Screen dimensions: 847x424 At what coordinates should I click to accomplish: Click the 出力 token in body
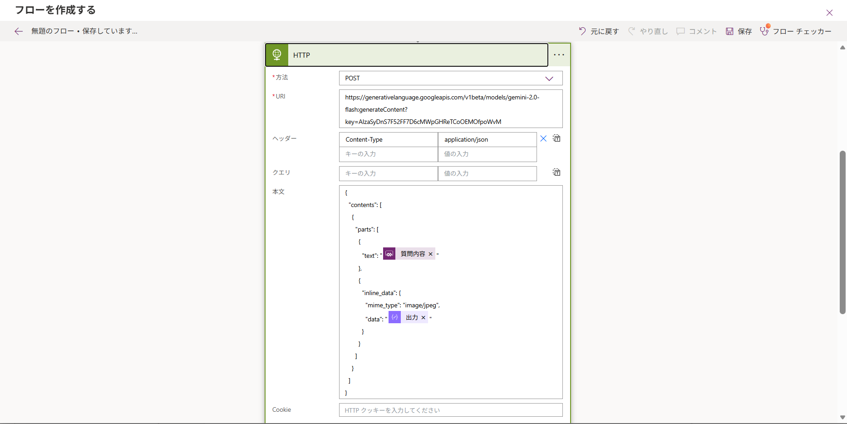click(x=408, y=317)
